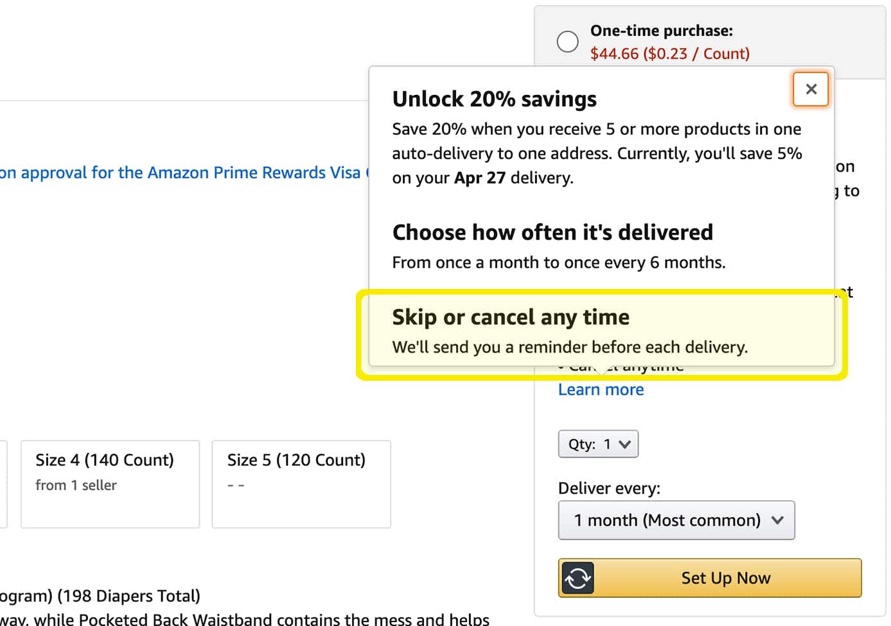Click the $44.66 one-time purchase price
This screenshot has width=891, height=626.
(x=670, y=54)
